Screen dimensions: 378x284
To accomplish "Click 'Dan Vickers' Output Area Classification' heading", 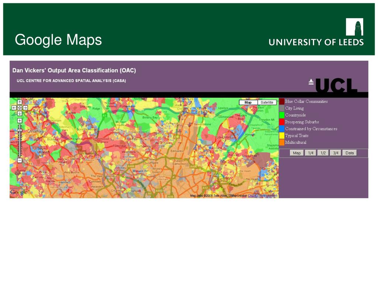I will pyautogui.click(x=74, y=71).
